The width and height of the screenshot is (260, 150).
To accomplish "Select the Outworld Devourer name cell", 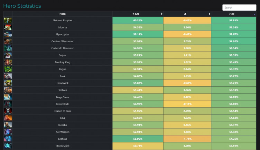I will (x=62, y=48).
